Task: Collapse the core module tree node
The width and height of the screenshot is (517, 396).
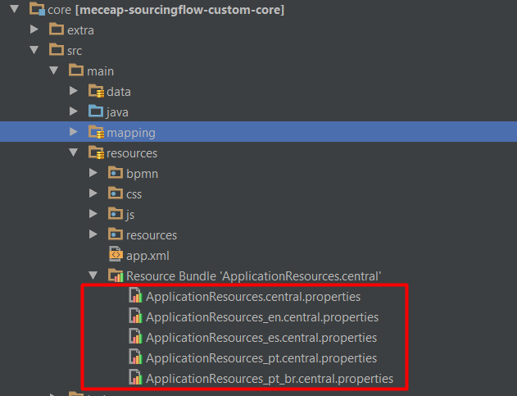Action: point(14,10)
